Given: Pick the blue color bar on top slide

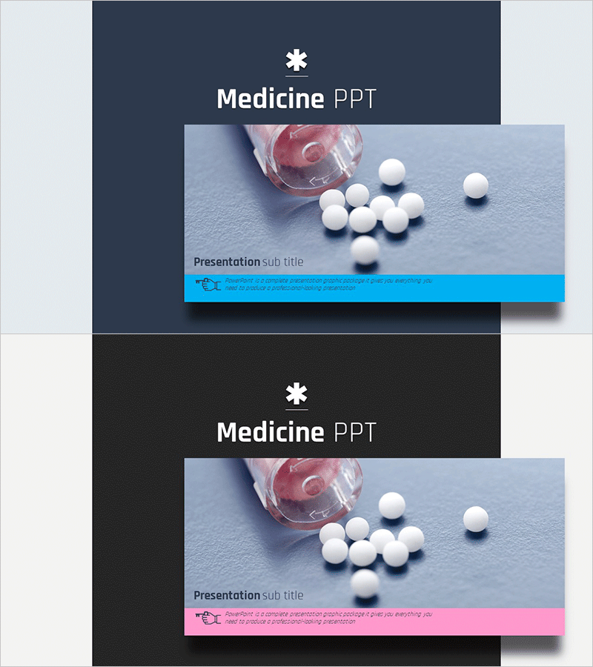Looking at the screenshot, I should [x=374, y=288].
